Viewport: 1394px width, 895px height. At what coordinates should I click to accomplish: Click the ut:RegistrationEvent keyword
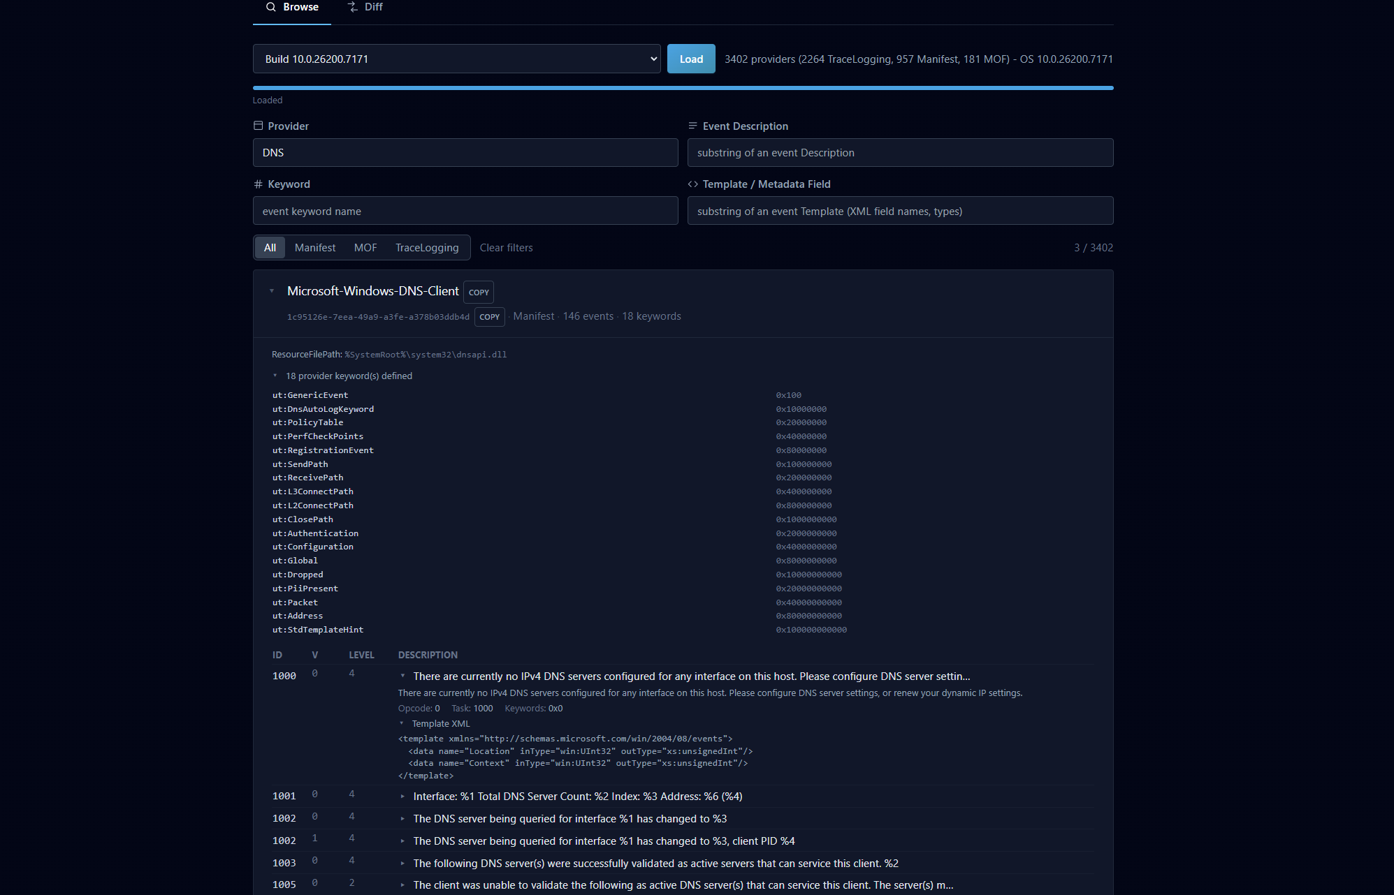323,450
